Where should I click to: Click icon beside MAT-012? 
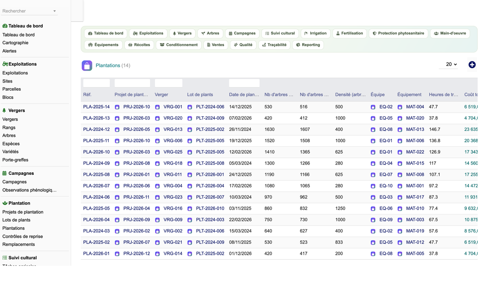coord(400,242)
